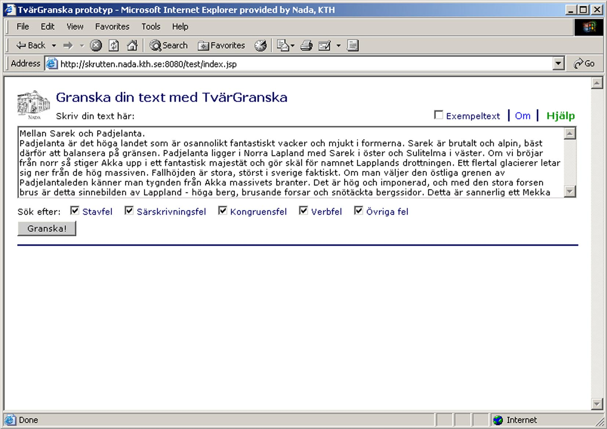Uncheck the Verbfel checkbox
The width and height of the screenshot is (607, 429).
pyautogui.click(x=303, y=211)
